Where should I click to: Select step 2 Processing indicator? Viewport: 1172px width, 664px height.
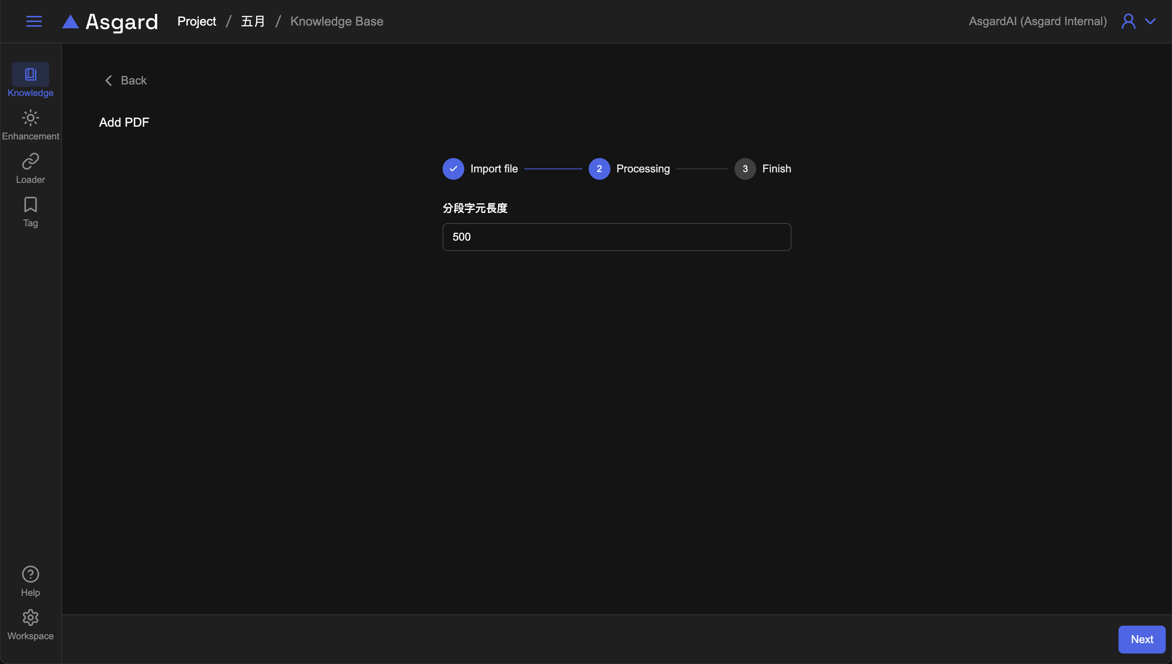click(x=599, y=169)
